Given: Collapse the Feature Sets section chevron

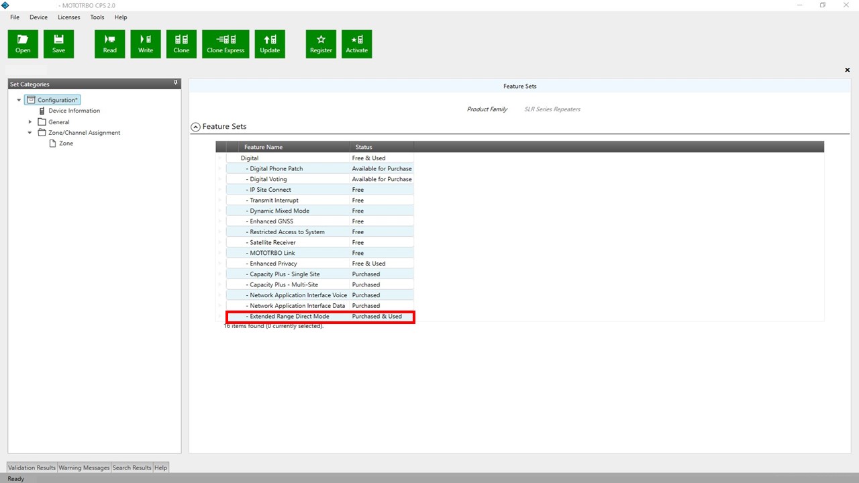Looking at the screenshot, I should tap(195, 126).
